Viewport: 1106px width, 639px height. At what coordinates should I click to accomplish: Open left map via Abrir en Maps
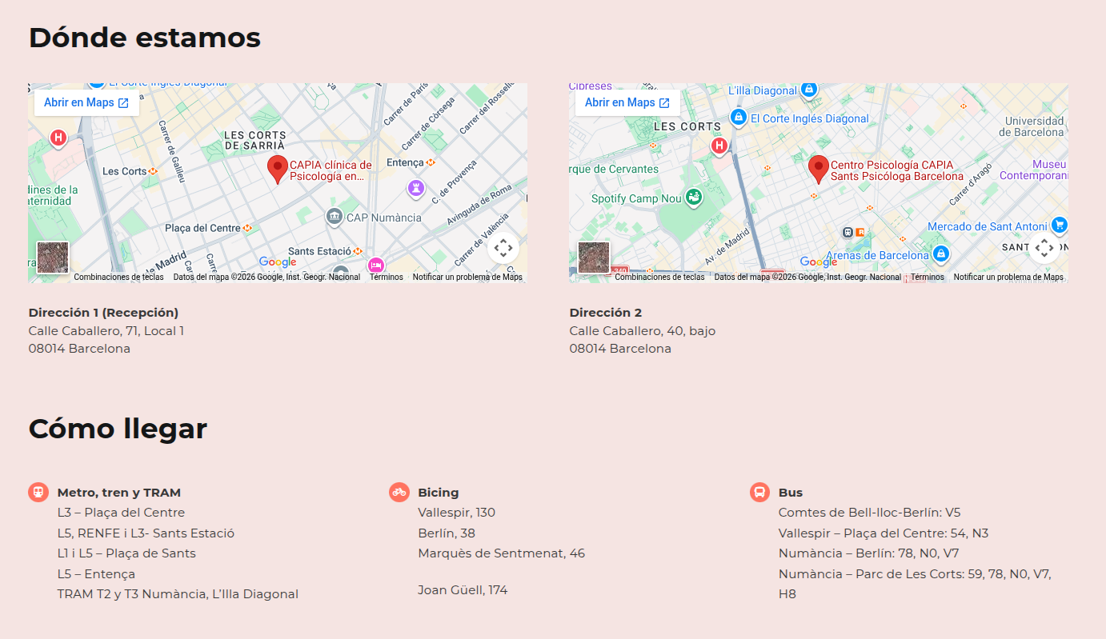pyautogui.click(x=86, y=102)
